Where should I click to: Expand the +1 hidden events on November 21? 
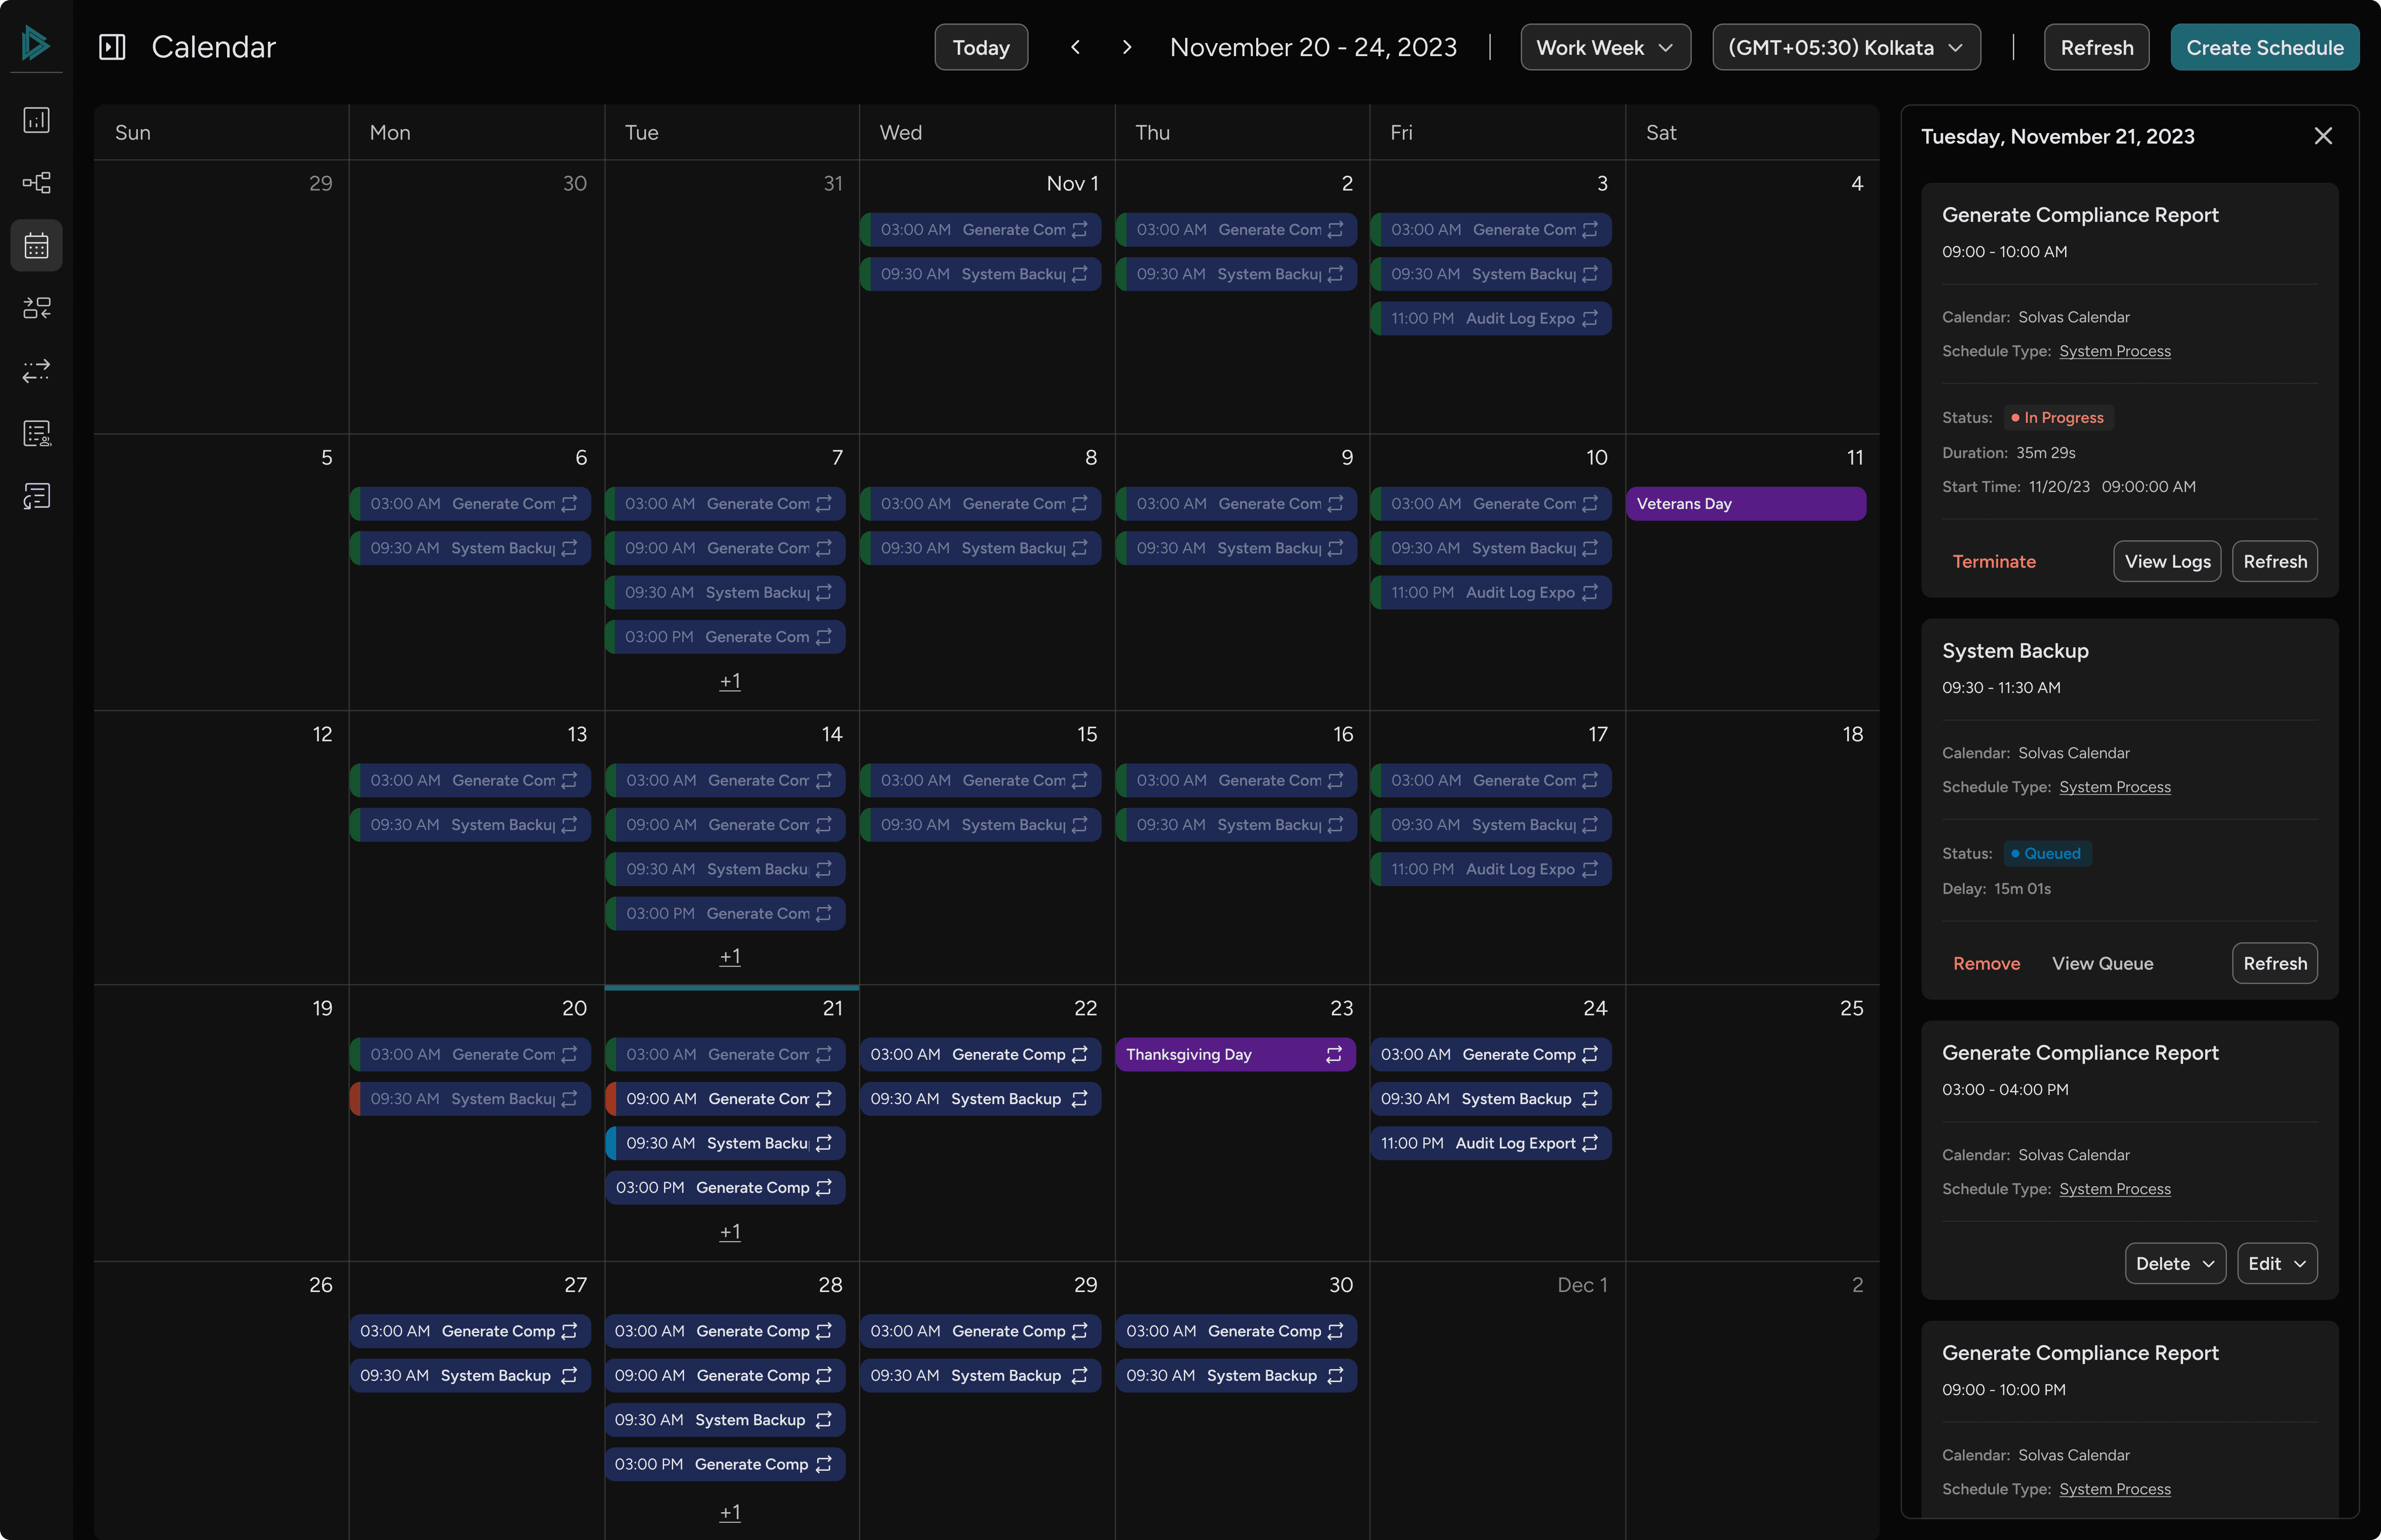(x=731, y=1231)
